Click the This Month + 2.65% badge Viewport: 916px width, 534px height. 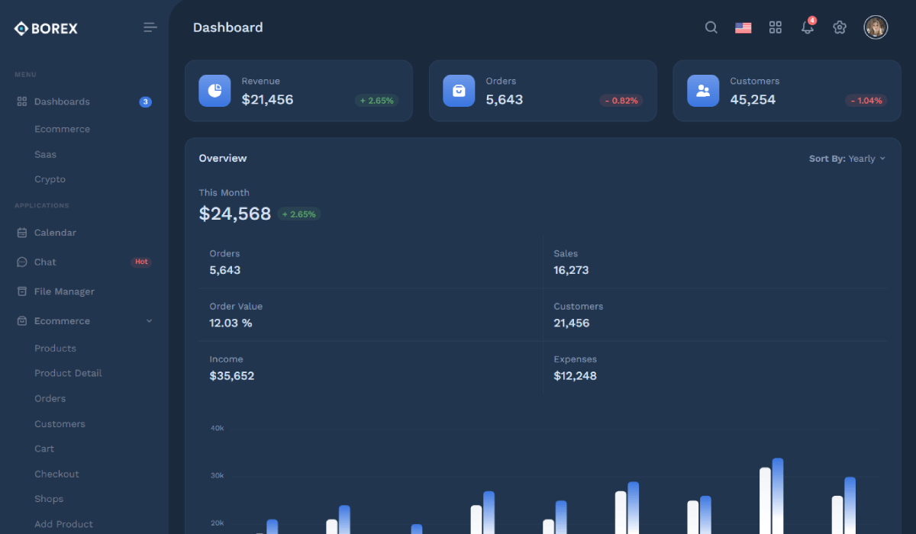coord(299,214)
